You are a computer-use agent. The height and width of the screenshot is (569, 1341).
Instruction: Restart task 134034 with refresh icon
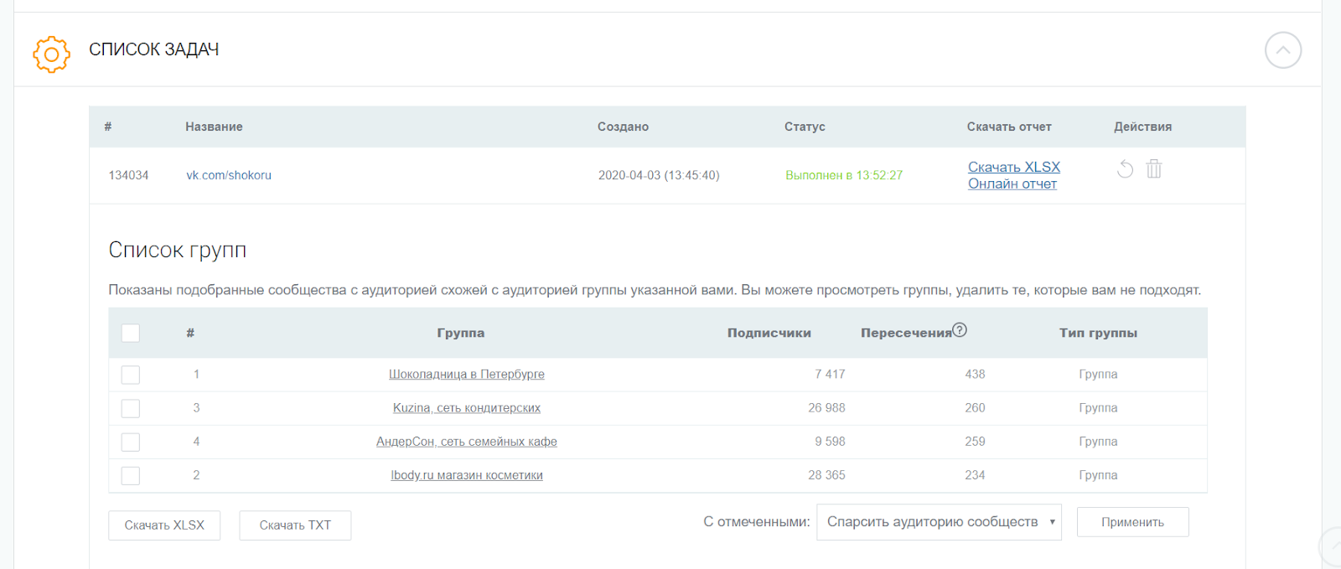pyautogui.click(x=1125, y=169)
